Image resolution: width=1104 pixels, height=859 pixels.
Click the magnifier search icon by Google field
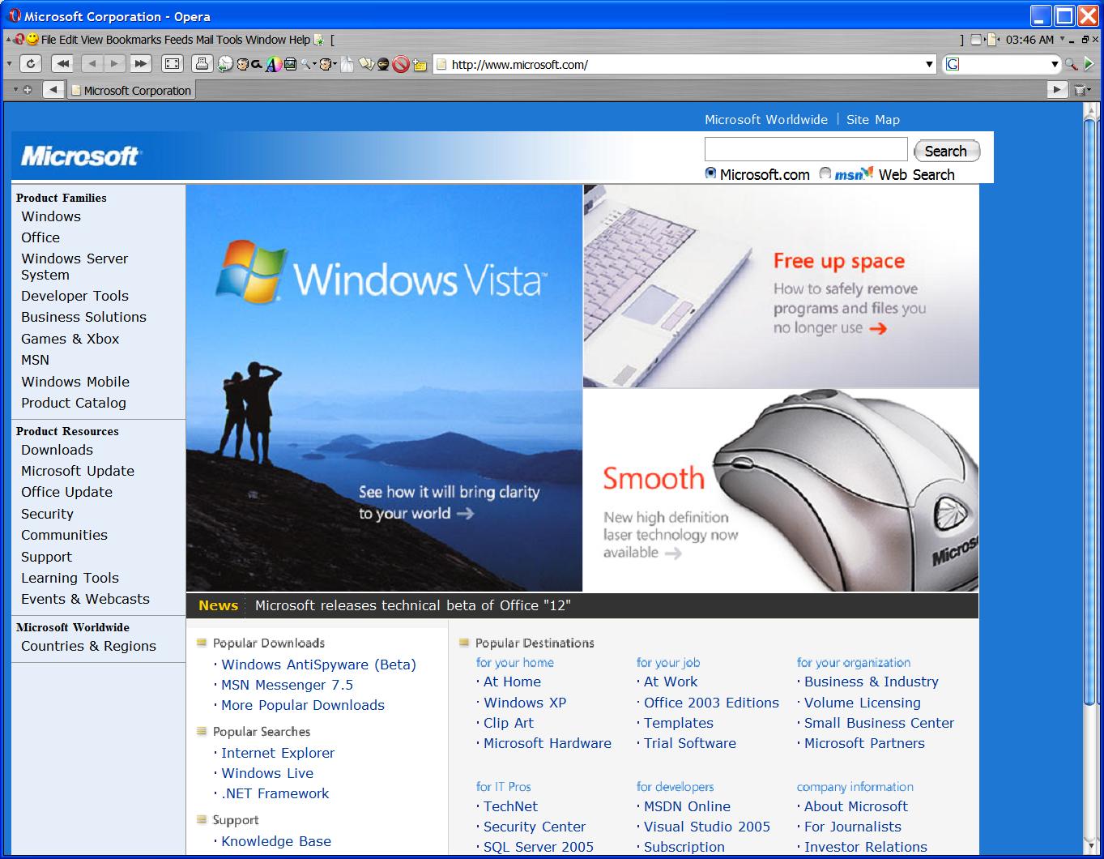(1071, 64)
